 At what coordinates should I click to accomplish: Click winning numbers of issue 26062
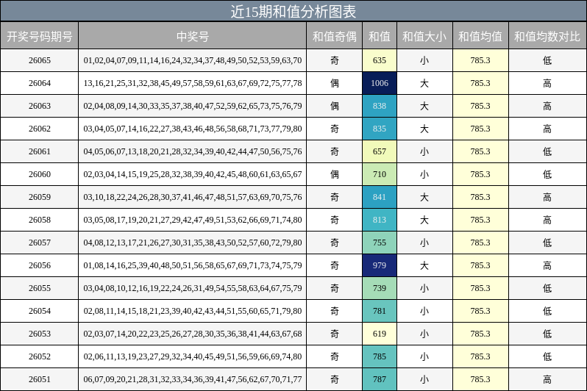coord(193,129)
